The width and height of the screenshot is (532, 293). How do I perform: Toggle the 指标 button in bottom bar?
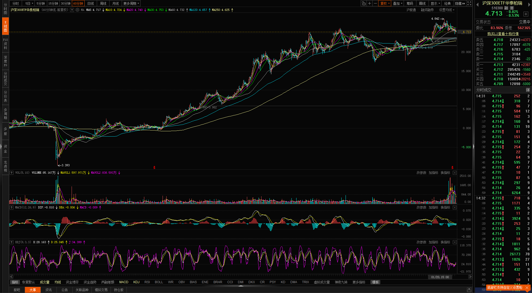(15, 282)
